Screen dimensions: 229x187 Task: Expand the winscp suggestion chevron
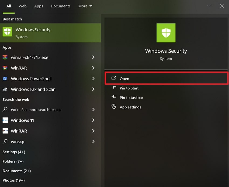pos(93,141)
